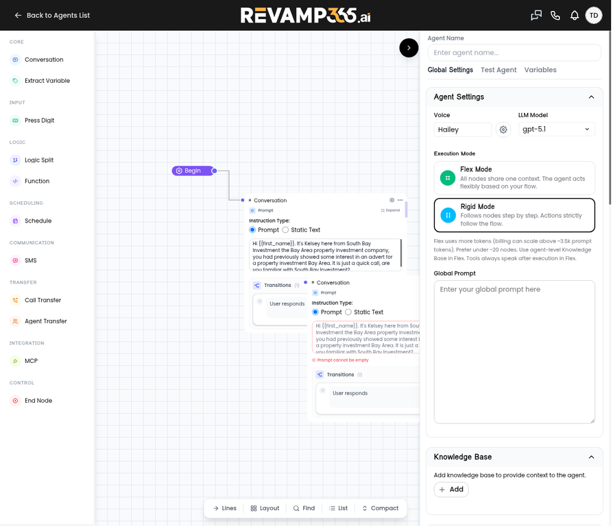The height and width of the screenshot is (526, 613).
Task: Switch to the Variables tab
Action: pos(540,70)
